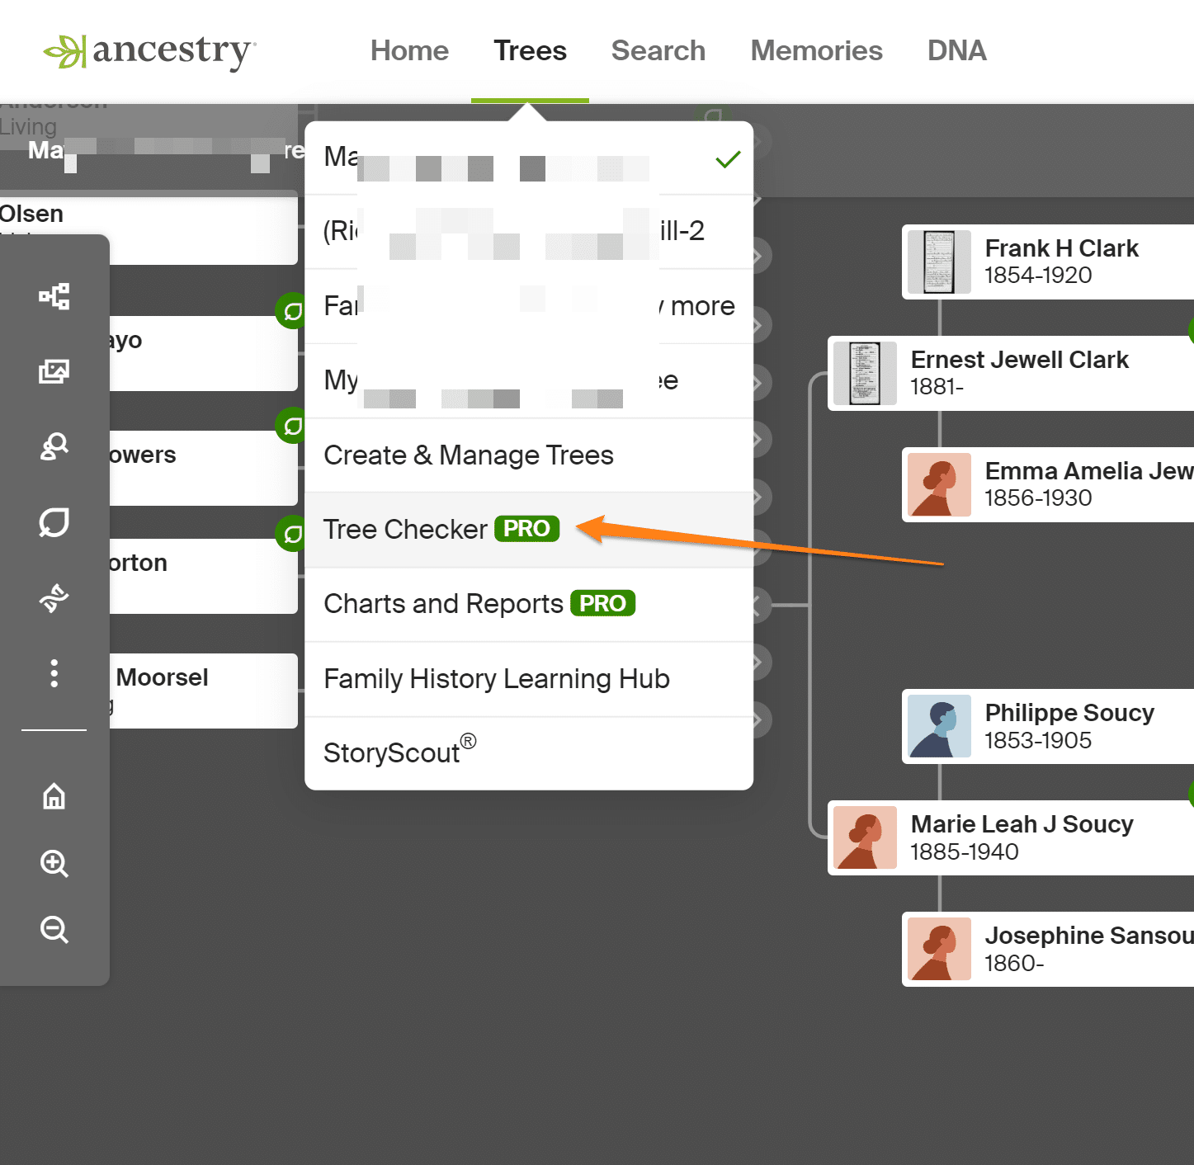This screenshot has height=1165, width=1194.
Task: Click the tree view icon in sidebar
Action: point(54,296)
